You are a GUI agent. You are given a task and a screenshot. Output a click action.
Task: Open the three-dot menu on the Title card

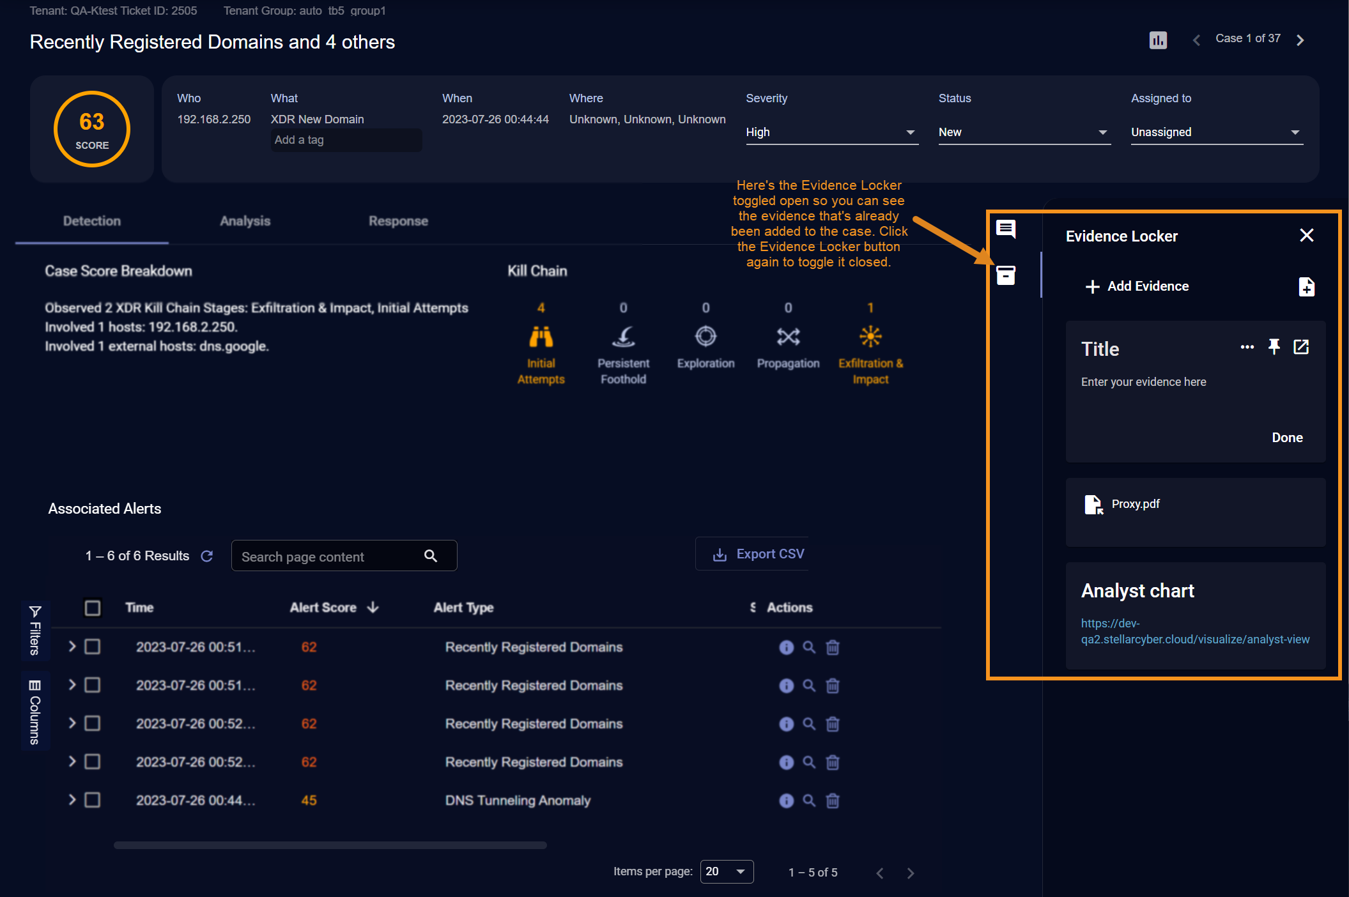click(1247, 347)
